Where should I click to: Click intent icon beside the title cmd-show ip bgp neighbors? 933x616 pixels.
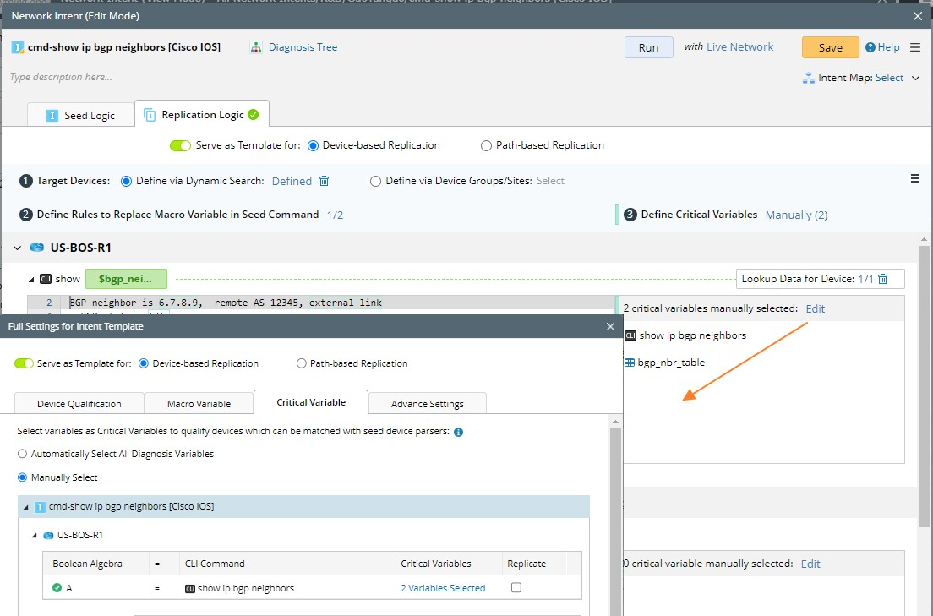click(17, 47)
